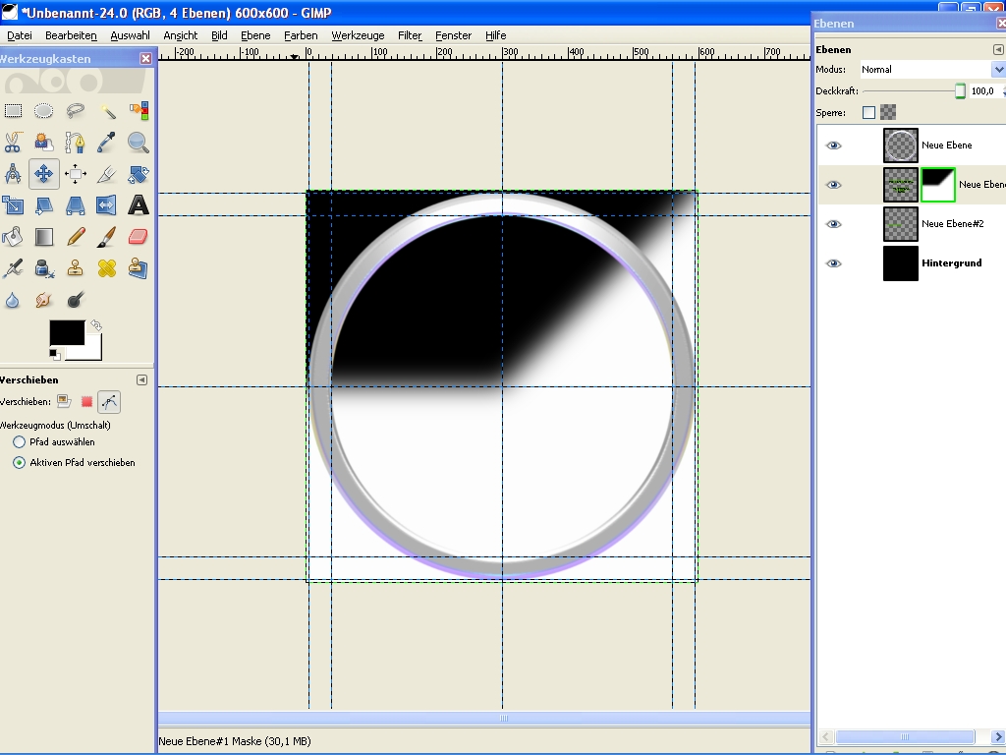Select the Scale tool
This screenshot has width=1006, height=755.
click(x=13, y=205)
